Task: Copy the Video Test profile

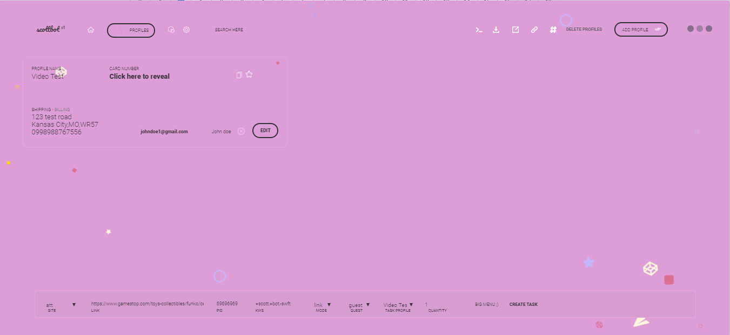Action: (x=239, y=75)
